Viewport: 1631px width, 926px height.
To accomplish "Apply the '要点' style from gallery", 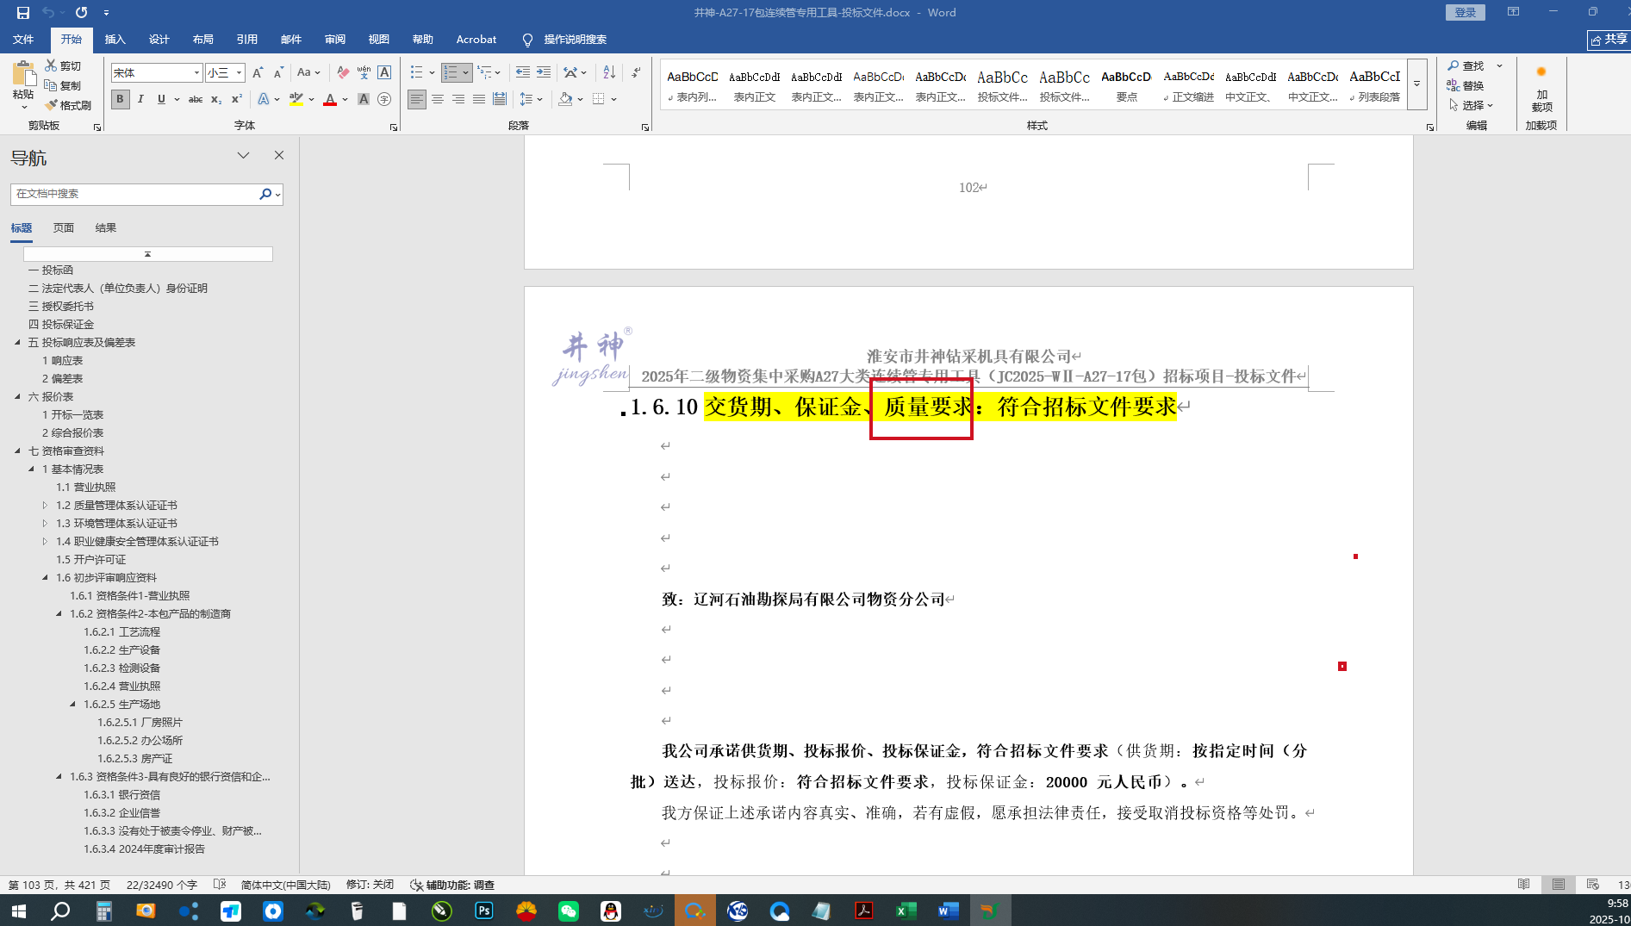I will [x=1126, y=84].
